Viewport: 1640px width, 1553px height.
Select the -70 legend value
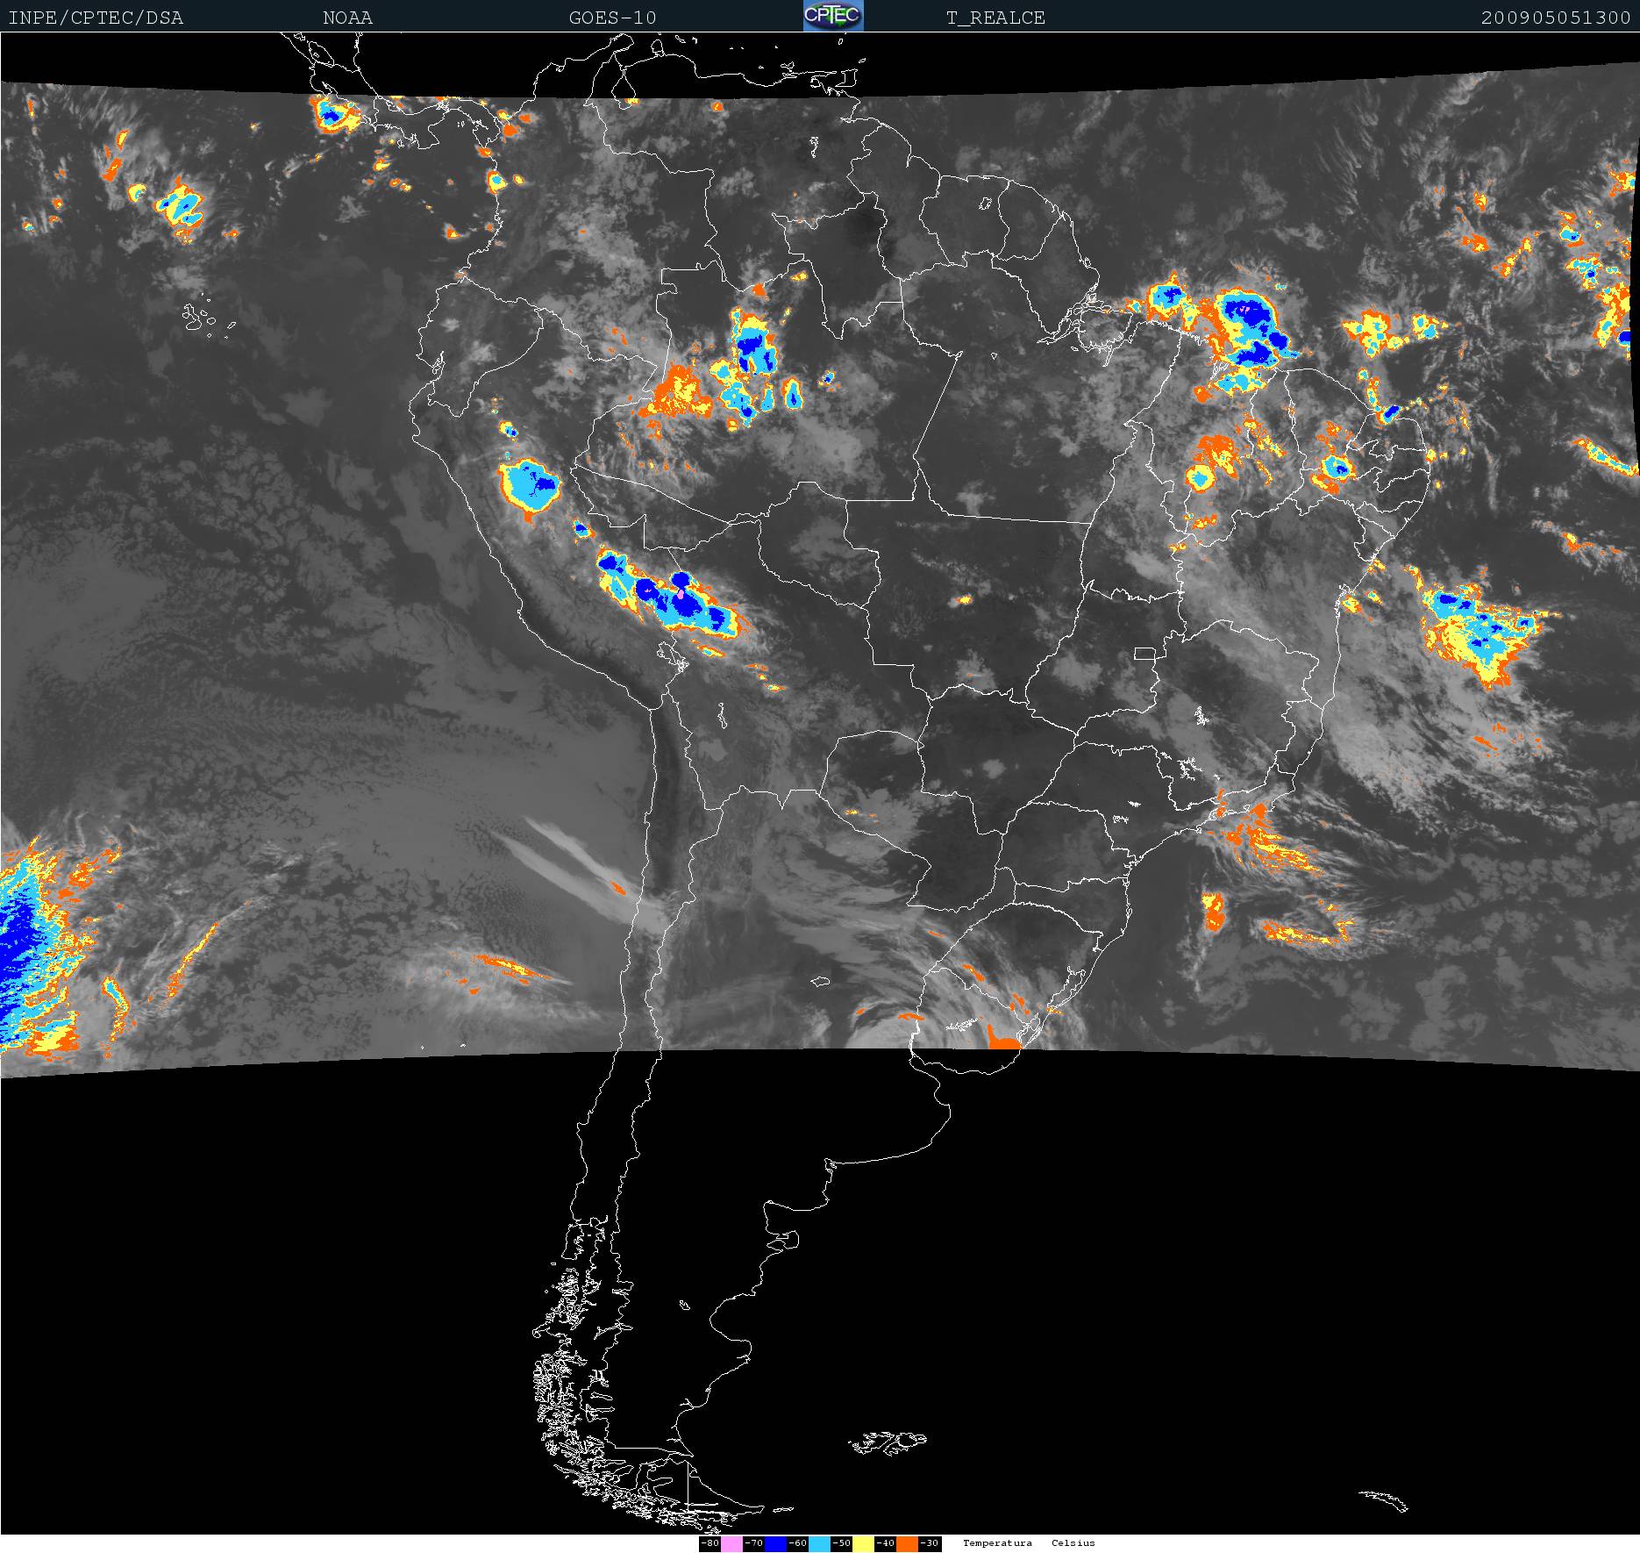[753, 1543]
